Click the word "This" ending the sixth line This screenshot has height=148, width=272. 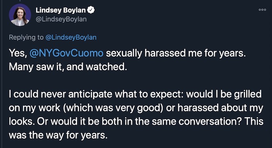click(x=254, y=122)
